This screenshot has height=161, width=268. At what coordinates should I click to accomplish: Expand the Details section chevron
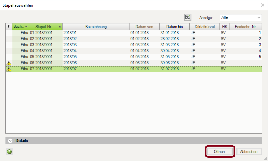[10, 141]
